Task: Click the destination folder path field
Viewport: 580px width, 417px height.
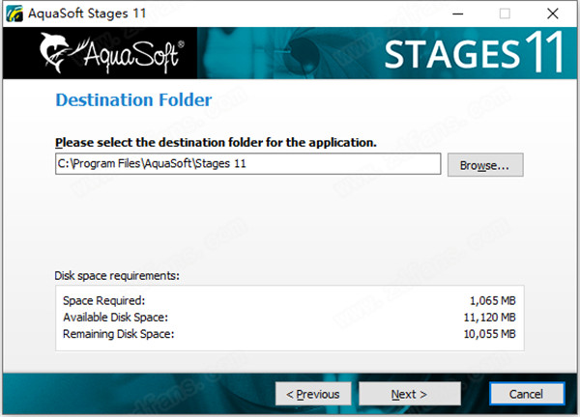Action: 247,164
